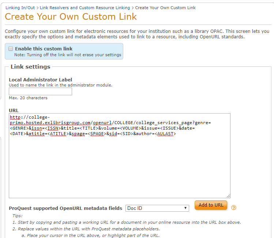Screen dimensions: 274x238
Task: Click tip 1 about copying a working URL
Action: click(127, 222)
